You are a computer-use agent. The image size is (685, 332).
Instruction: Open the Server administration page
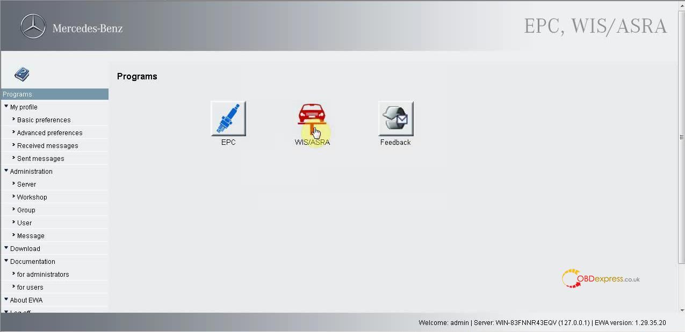click(26, 185)
